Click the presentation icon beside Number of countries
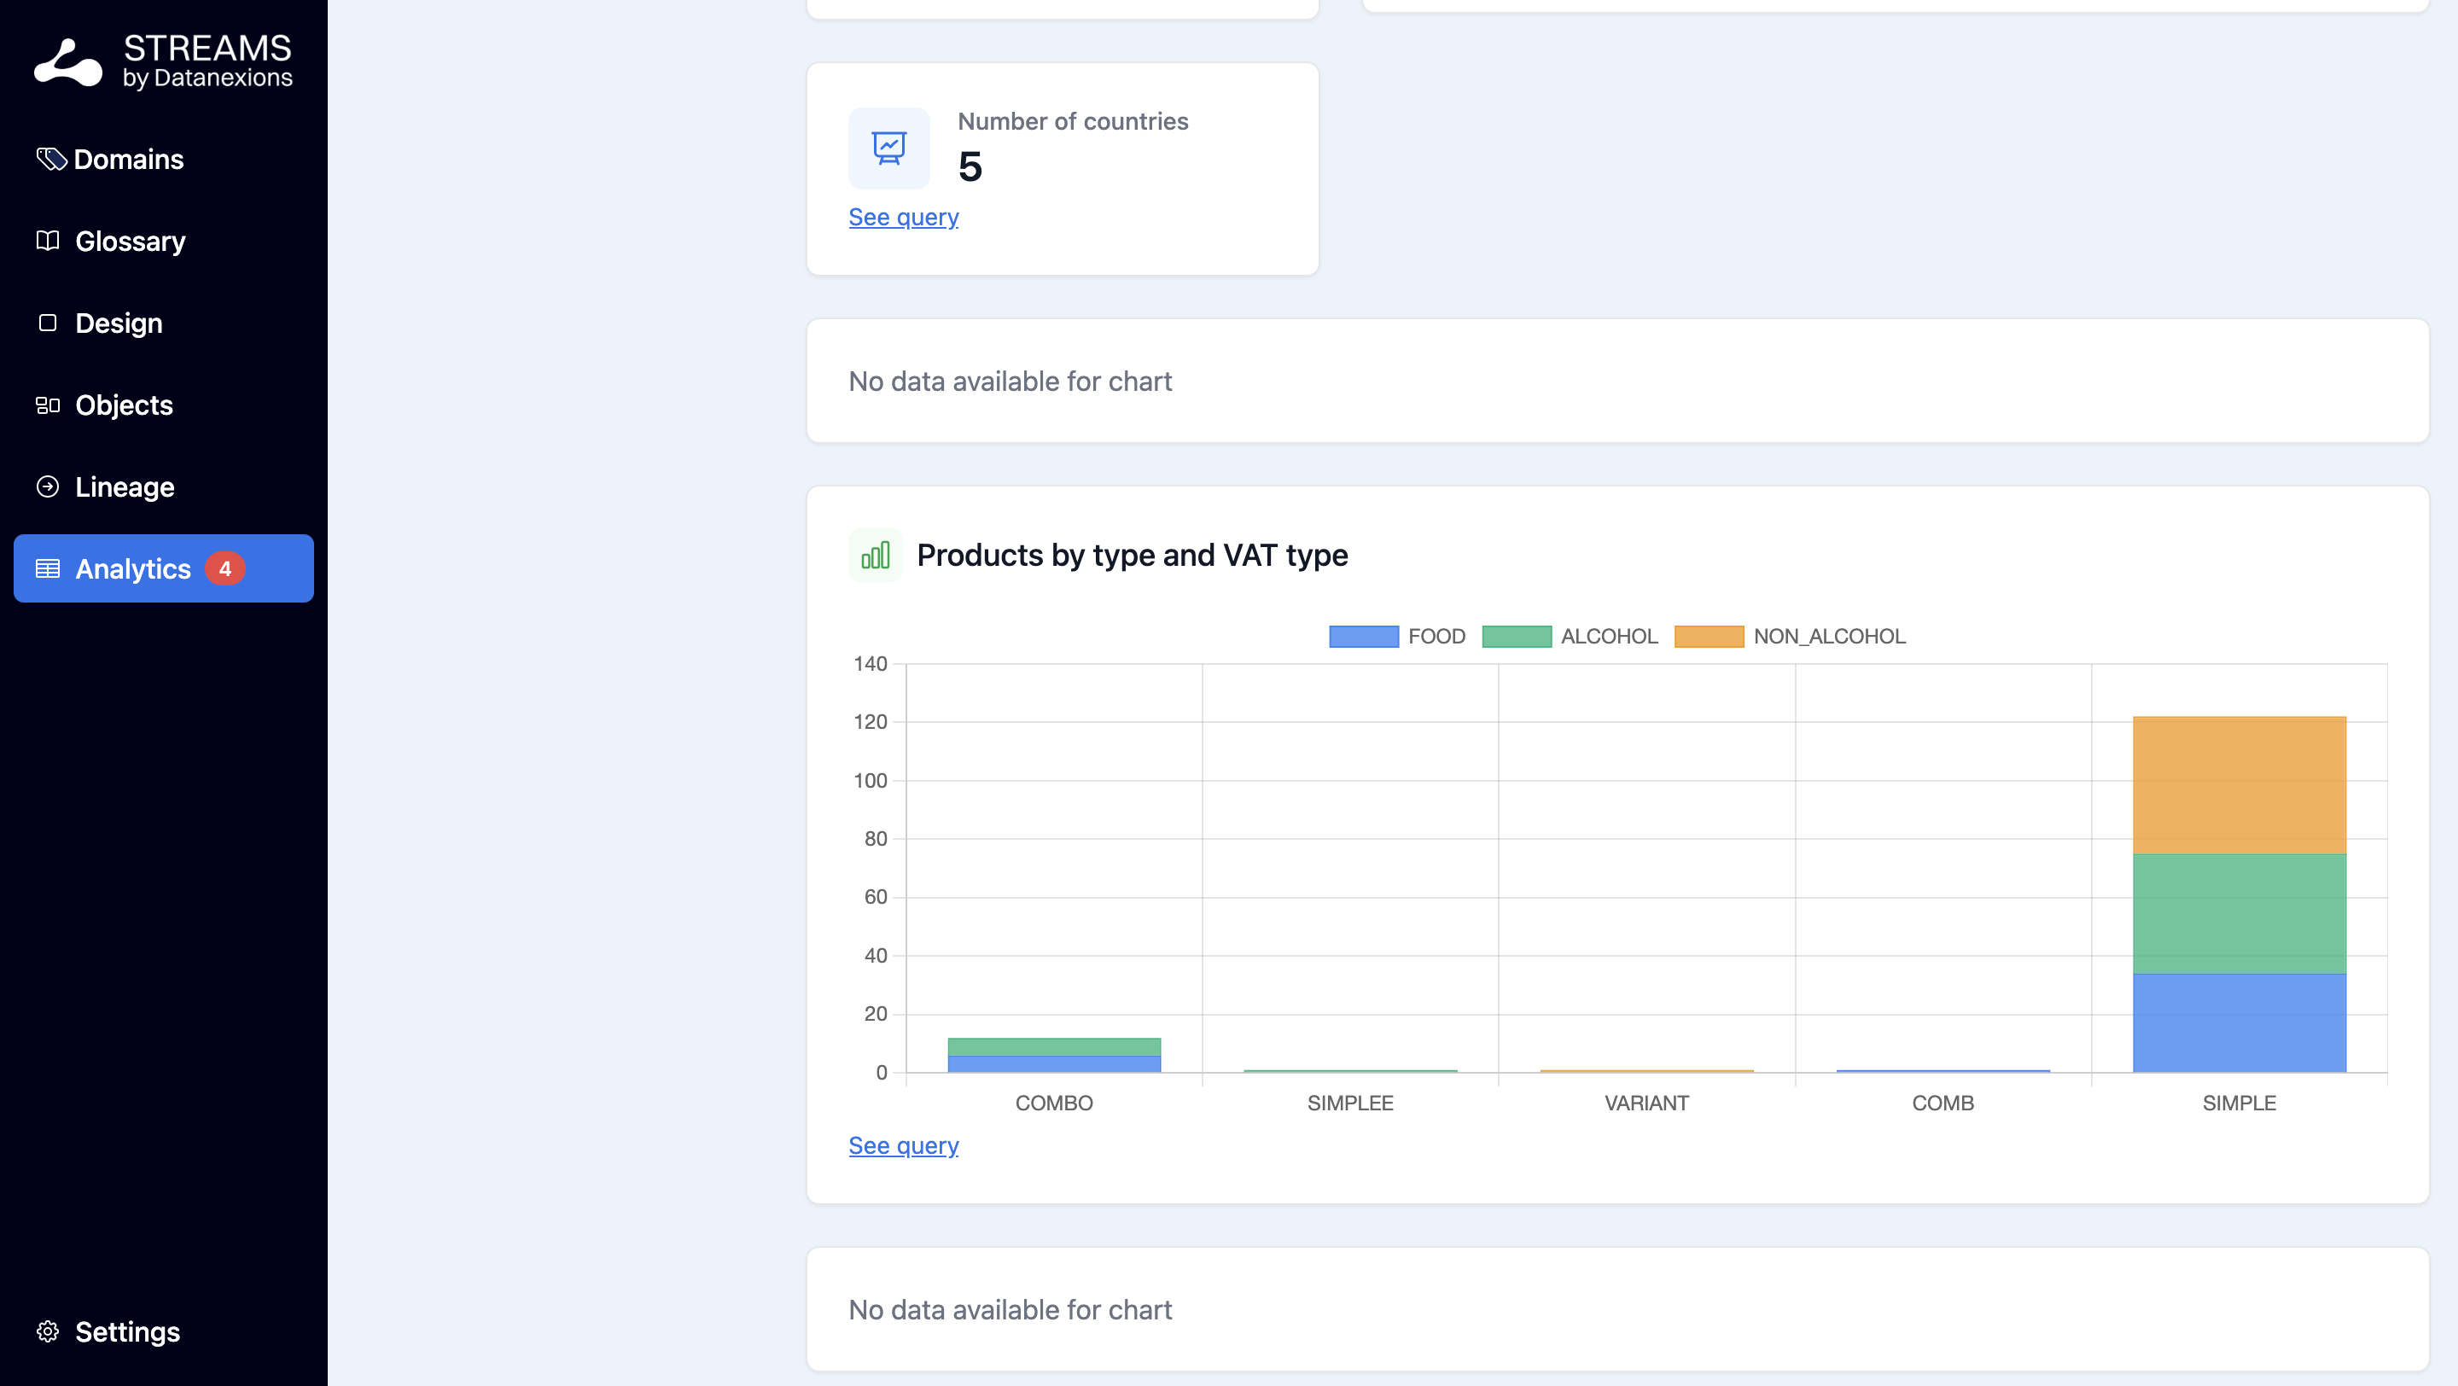 888,148
